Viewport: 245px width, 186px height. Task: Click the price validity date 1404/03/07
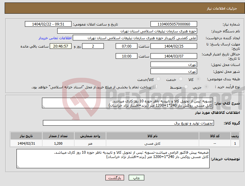click(x=174, y=56)
